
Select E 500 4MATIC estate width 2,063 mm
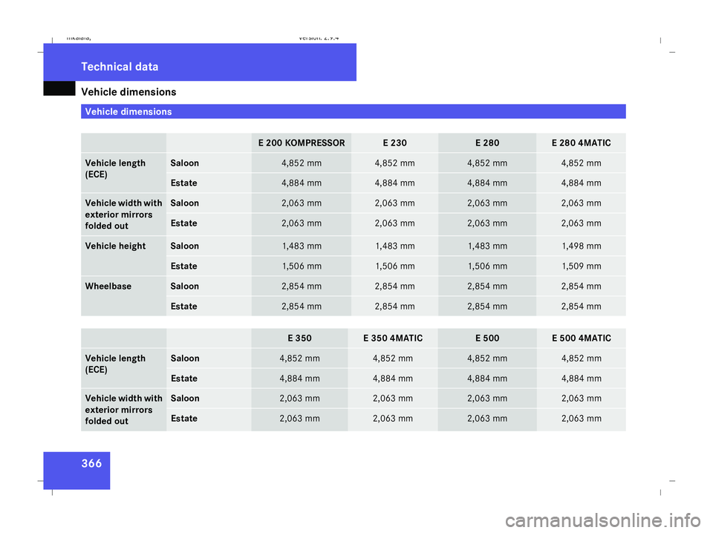582,418
